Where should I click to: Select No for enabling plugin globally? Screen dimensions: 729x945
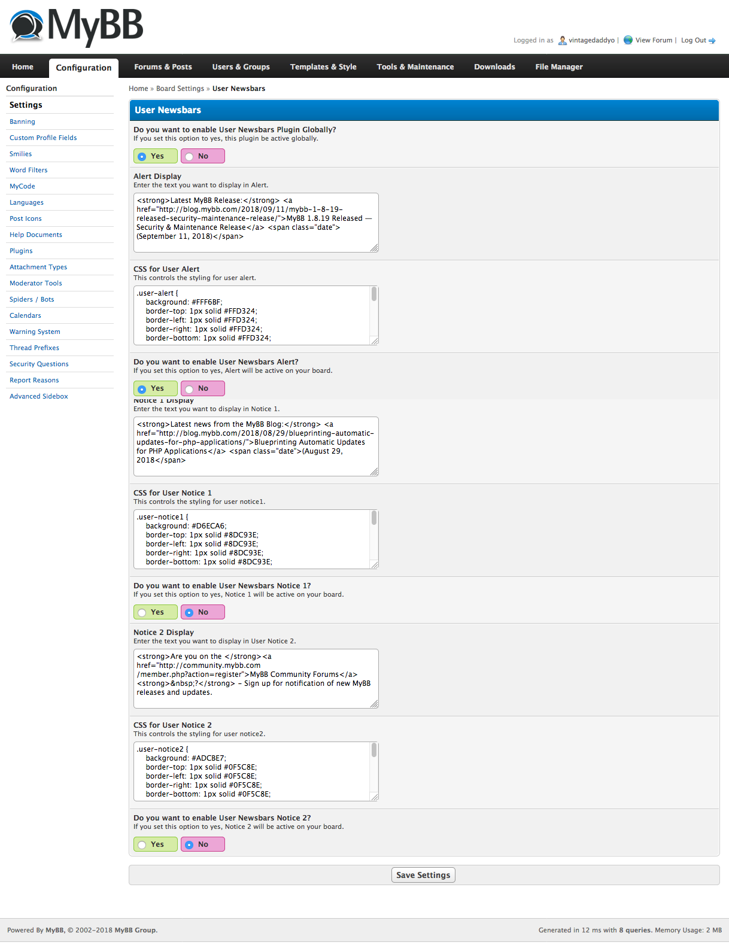190,157
